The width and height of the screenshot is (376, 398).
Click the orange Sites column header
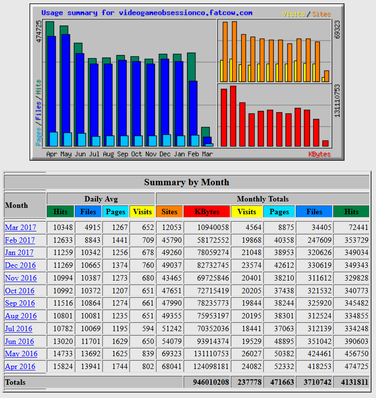169,212
